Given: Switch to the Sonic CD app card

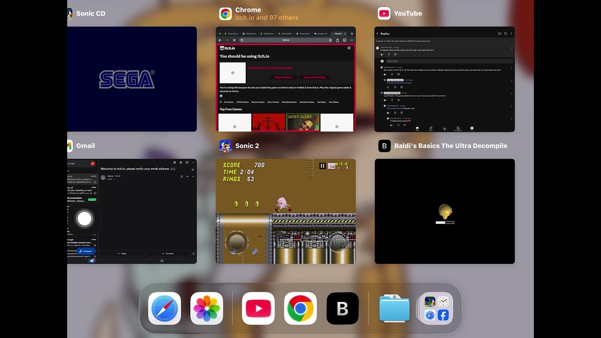Looking at the screenshot, I should pos(132,79).
